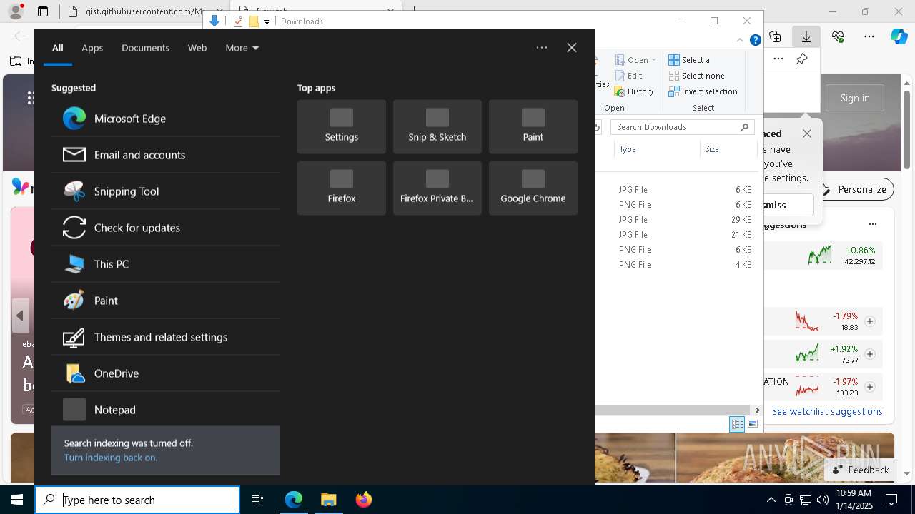The height and width of the screenshot is (514, 915).
Task: Click Edit in Explorer ribbon
Action: point(628,76)
